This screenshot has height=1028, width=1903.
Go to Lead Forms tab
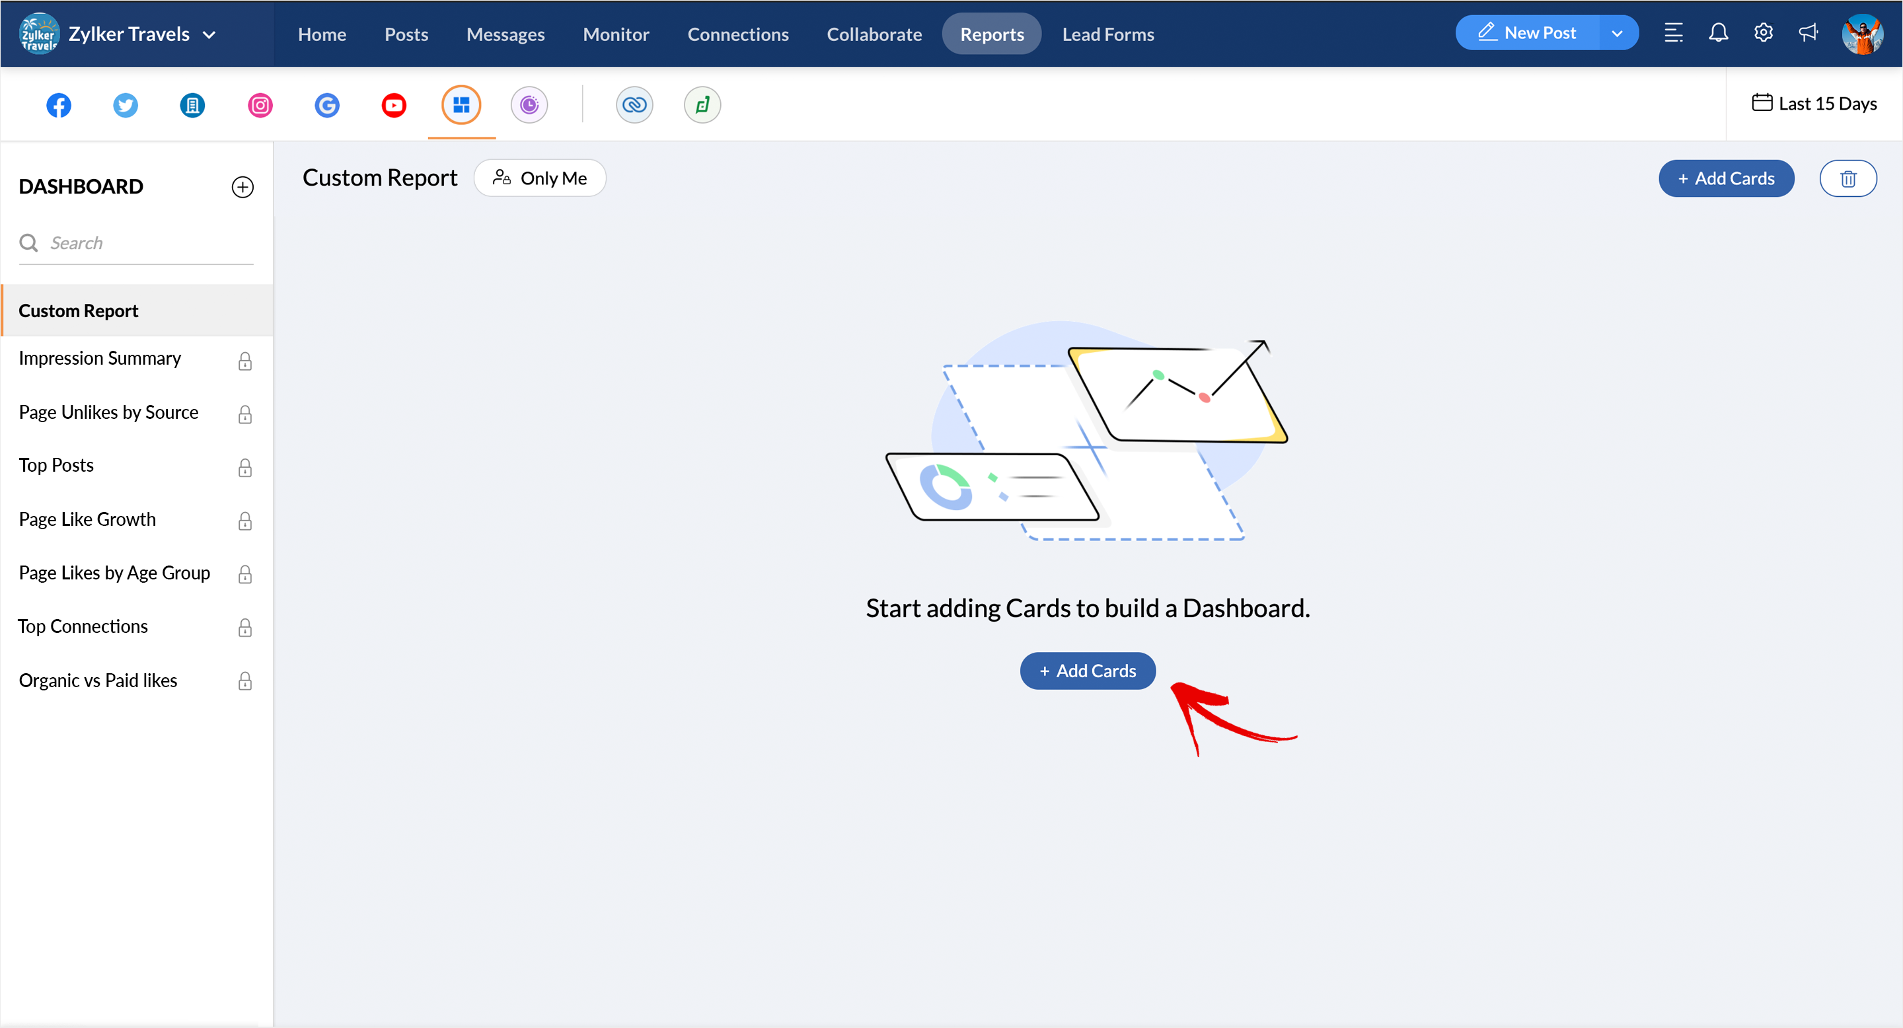coord(1108,34)
